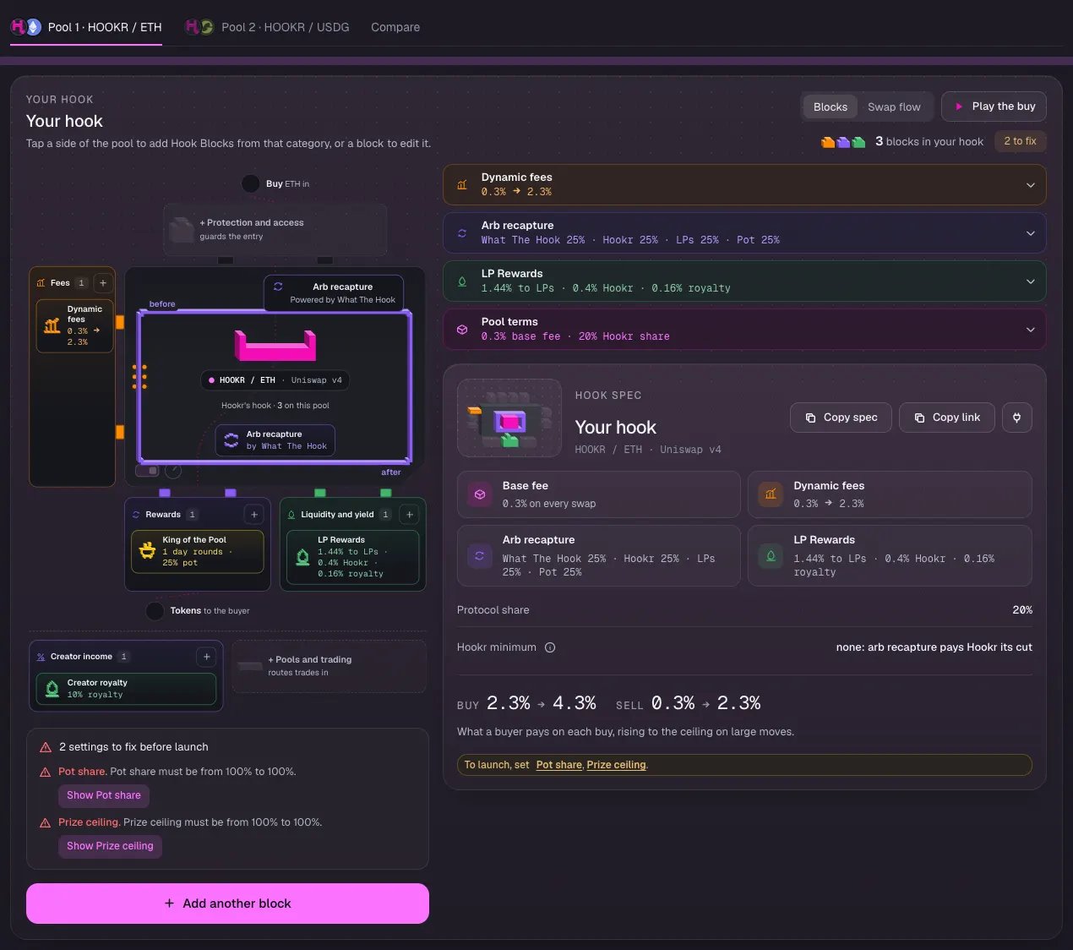Click the crown icon on King of the Pool

[x=148, y=551]
